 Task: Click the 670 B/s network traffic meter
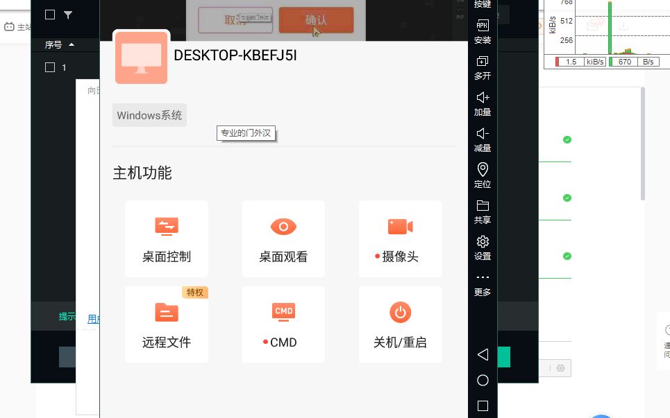pos(625,61)
